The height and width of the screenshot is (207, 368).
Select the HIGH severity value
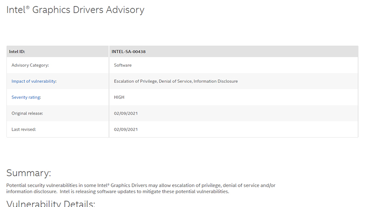119,97
